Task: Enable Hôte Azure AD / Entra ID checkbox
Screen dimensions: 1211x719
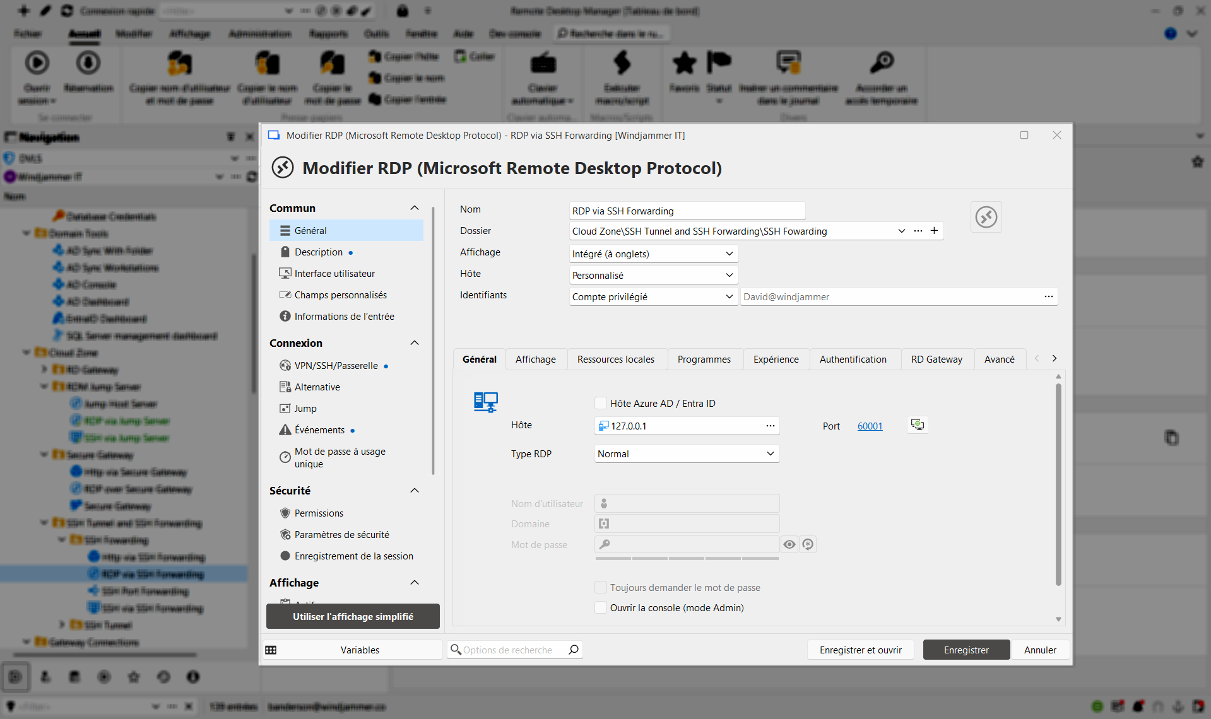Action: [x=601, y=403]
